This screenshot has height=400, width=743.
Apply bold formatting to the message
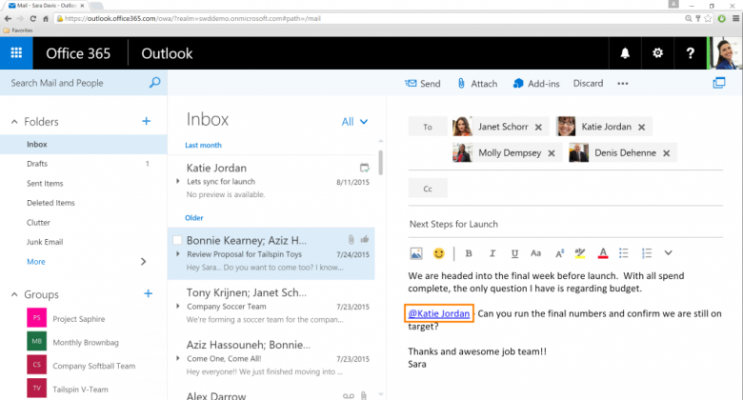pos(468,253)
